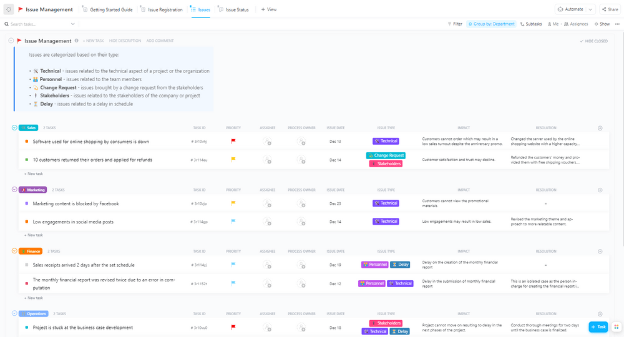Collapse the Marketing group
Viewport: 624px width, 337px height.
[14, 189]
